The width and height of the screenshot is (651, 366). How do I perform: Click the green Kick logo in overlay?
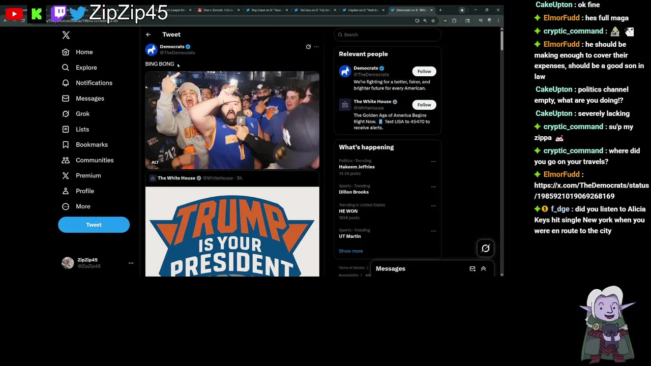pyautogui.click(x=37, y=14)
